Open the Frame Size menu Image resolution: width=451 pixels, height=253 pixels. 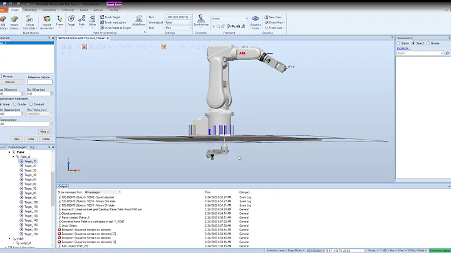coord(275,28)
